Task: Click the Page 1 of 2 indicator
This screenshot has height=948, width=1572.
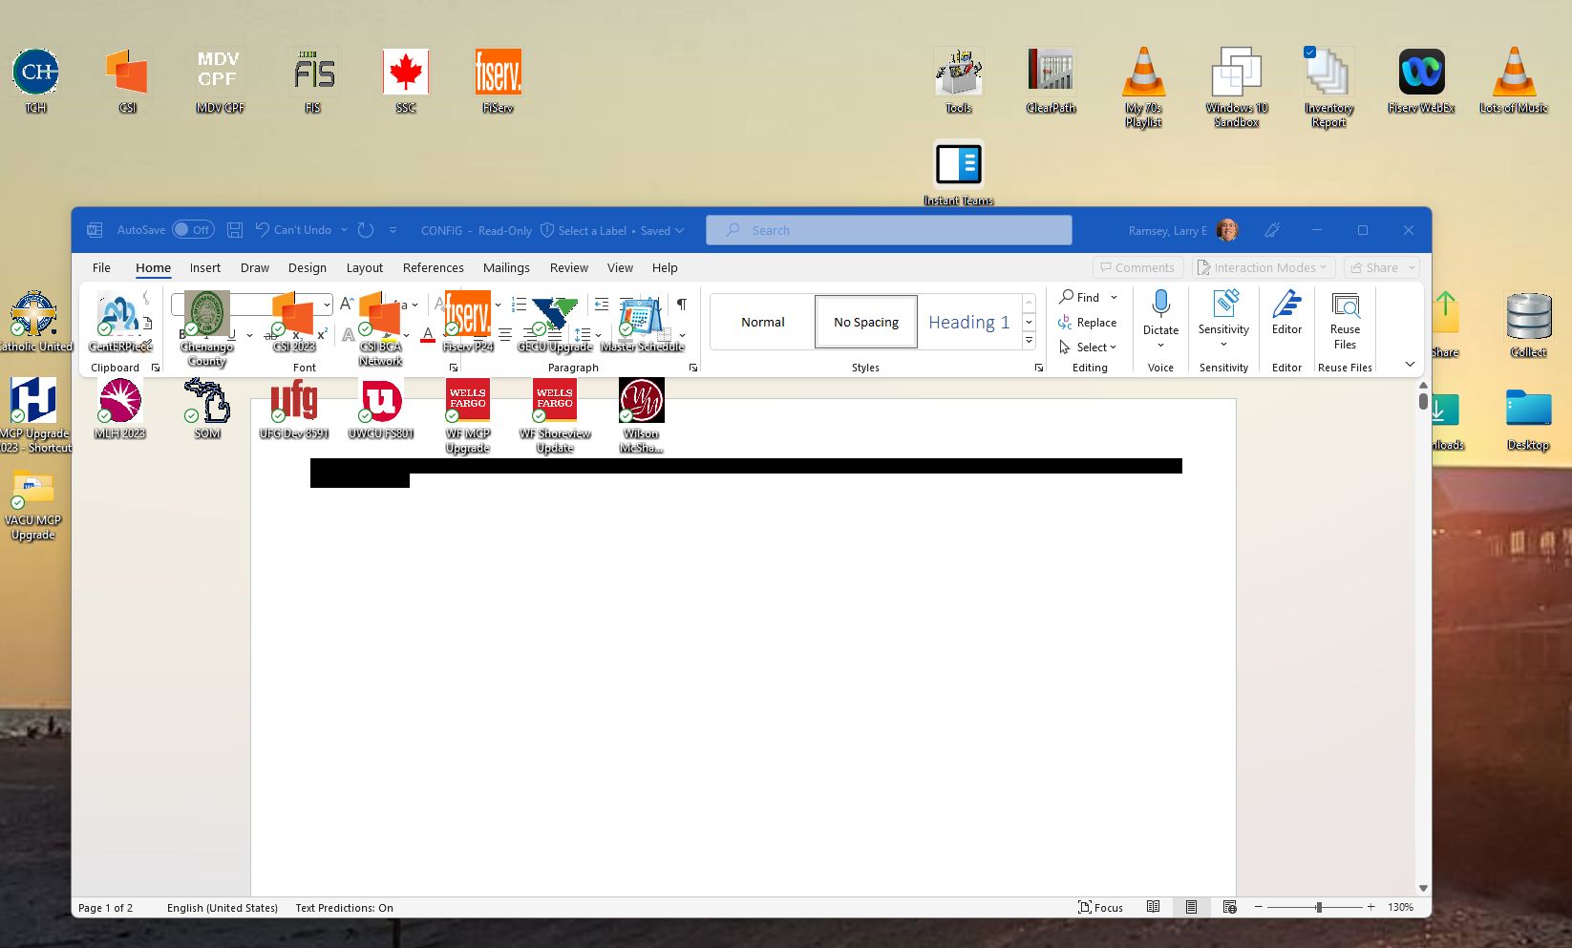Action: tap(106, 908)
